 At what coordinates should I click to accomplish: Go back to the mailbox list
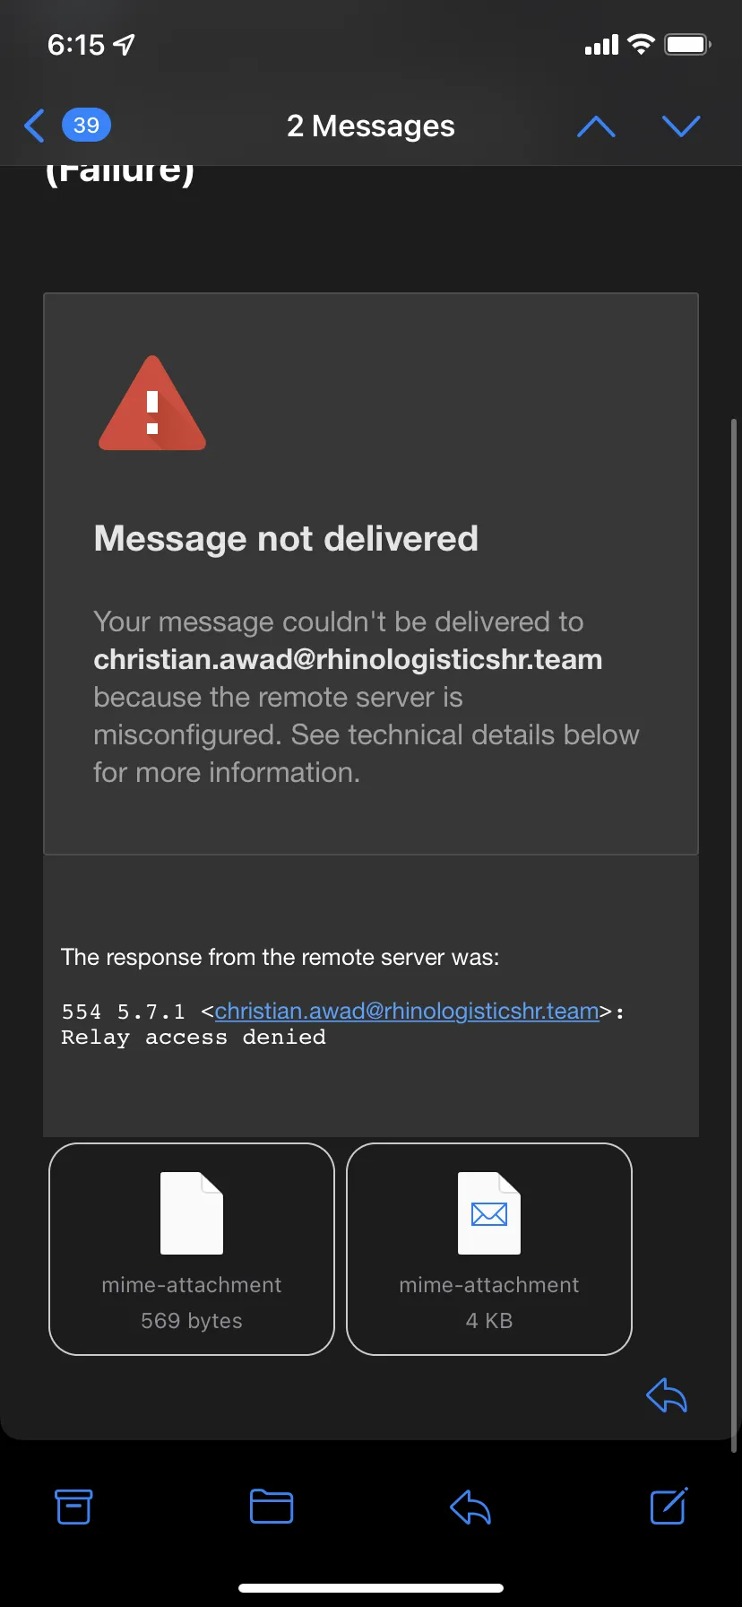34,126
